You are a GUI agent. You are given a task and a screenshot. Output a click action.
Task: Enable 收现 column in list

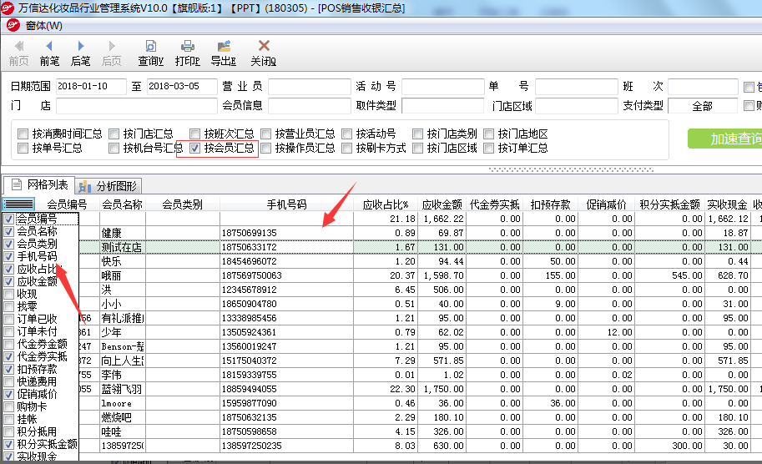pyautogui.click(x=8, y=294)
